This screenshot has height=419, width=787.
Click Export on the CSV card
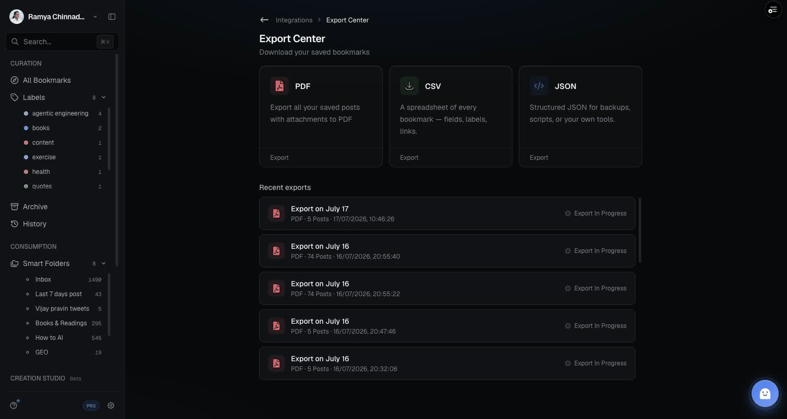point(409,157)
